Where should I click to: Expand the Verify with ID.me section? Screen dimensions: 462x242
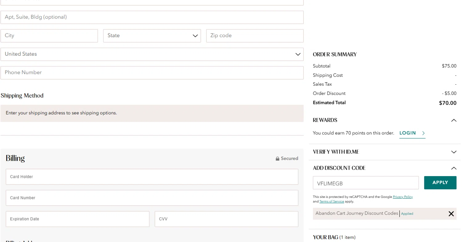pos(453,152)
